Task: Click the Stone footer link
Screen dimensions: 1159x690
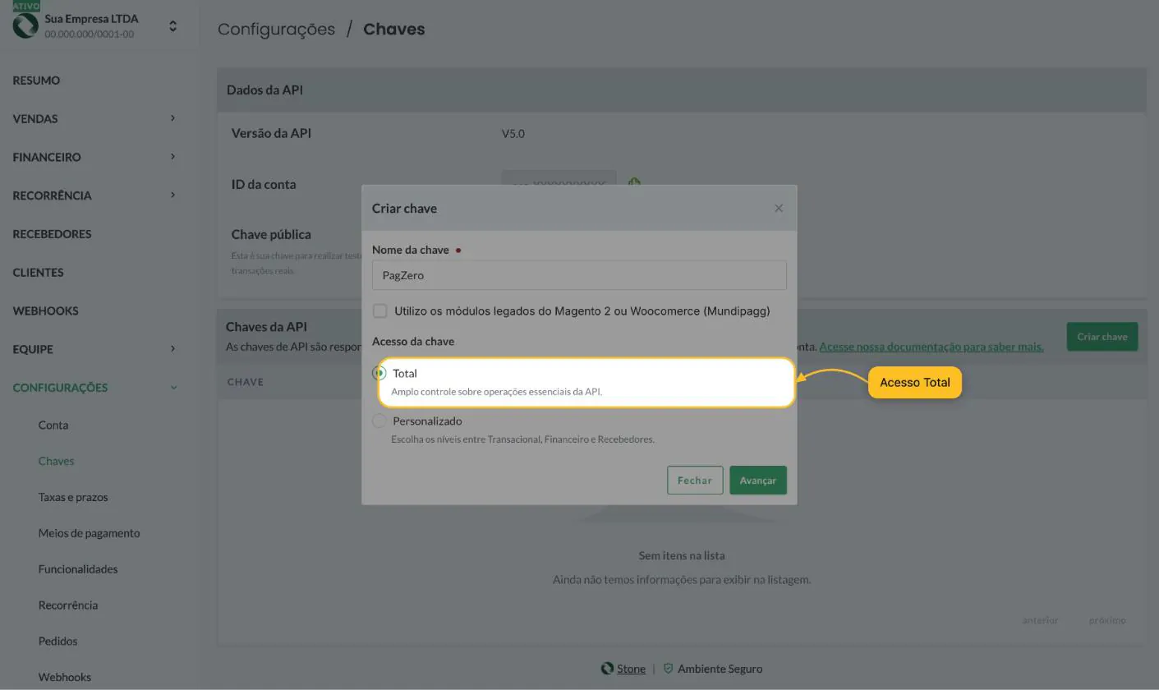Action: click(631, 669)
